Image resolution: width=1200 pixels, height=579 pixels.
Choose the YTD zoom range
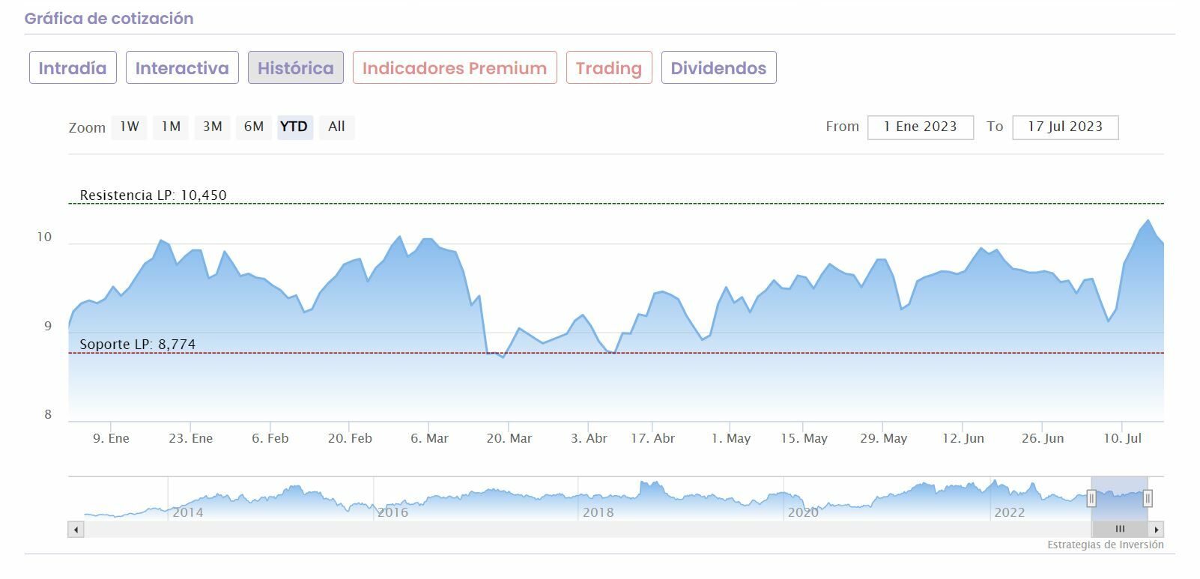click(x=294, y=127)
